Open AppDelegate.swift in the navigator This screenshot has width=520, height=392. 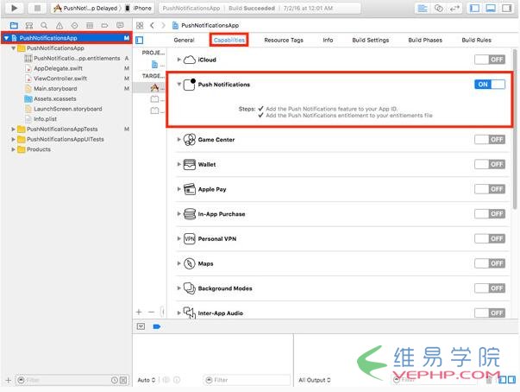58,69
